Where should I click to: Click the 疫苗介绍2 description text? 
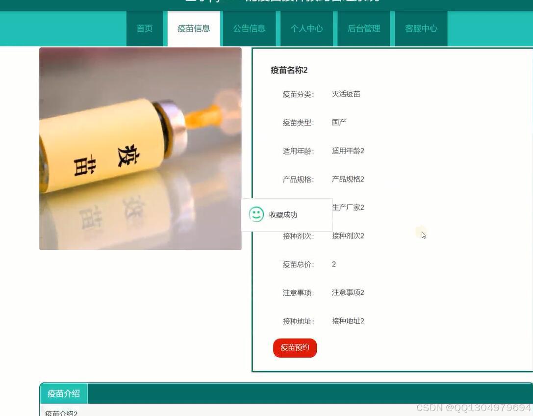pyautogui.click(x=61, y=413)
